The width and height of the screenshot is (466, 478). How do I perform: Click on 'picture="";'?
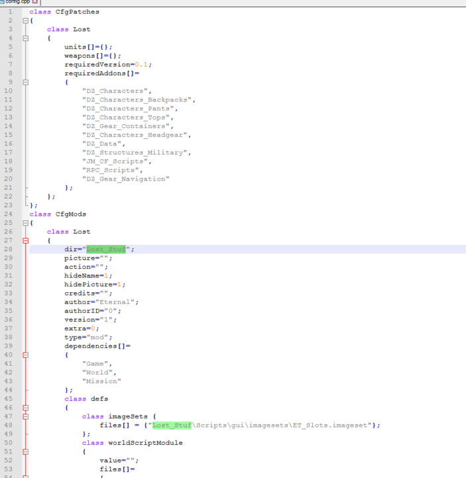click(88, 258)
